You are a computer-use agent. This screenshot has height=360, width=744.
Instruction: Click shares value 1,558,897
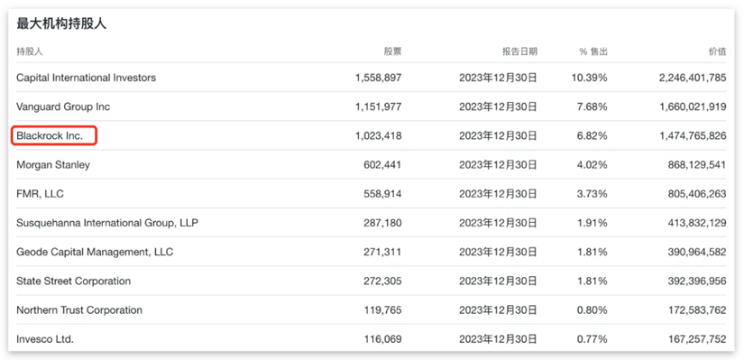(x=378, y=78)
